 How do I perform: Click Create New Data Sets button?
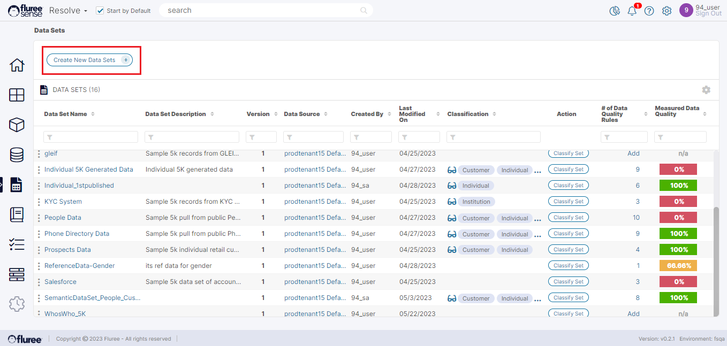(89, 60)
